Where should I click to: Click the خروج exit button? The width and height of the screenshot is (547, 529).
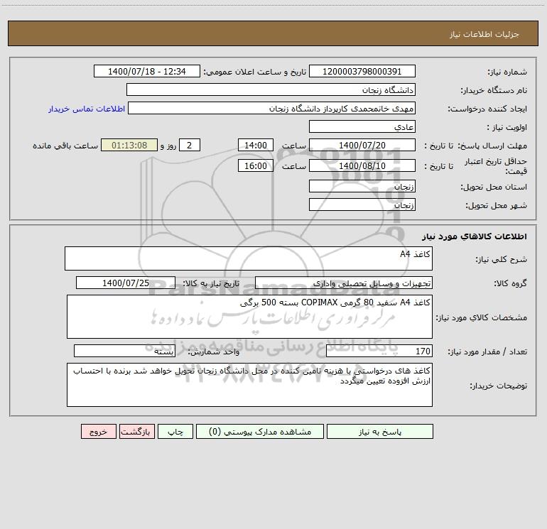(98, 431)
